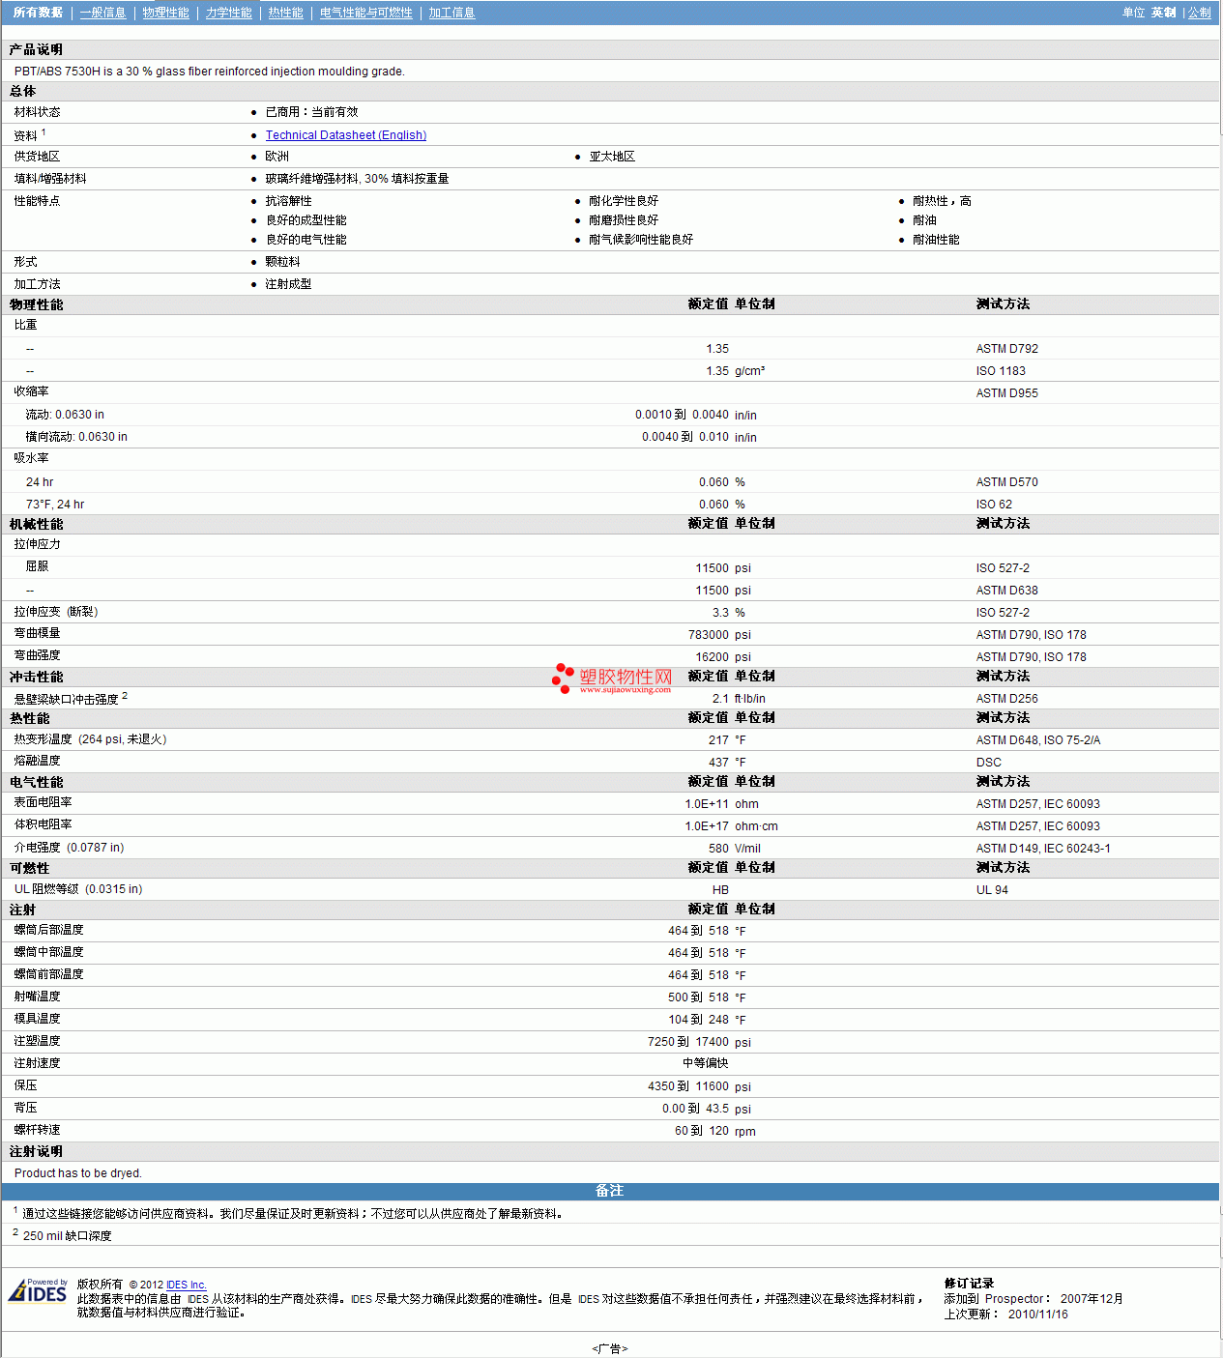This screenshot has height=1358, width=1223.
Task: Click the 体积电阻率 value 1.0E+17
Action: 707,826
